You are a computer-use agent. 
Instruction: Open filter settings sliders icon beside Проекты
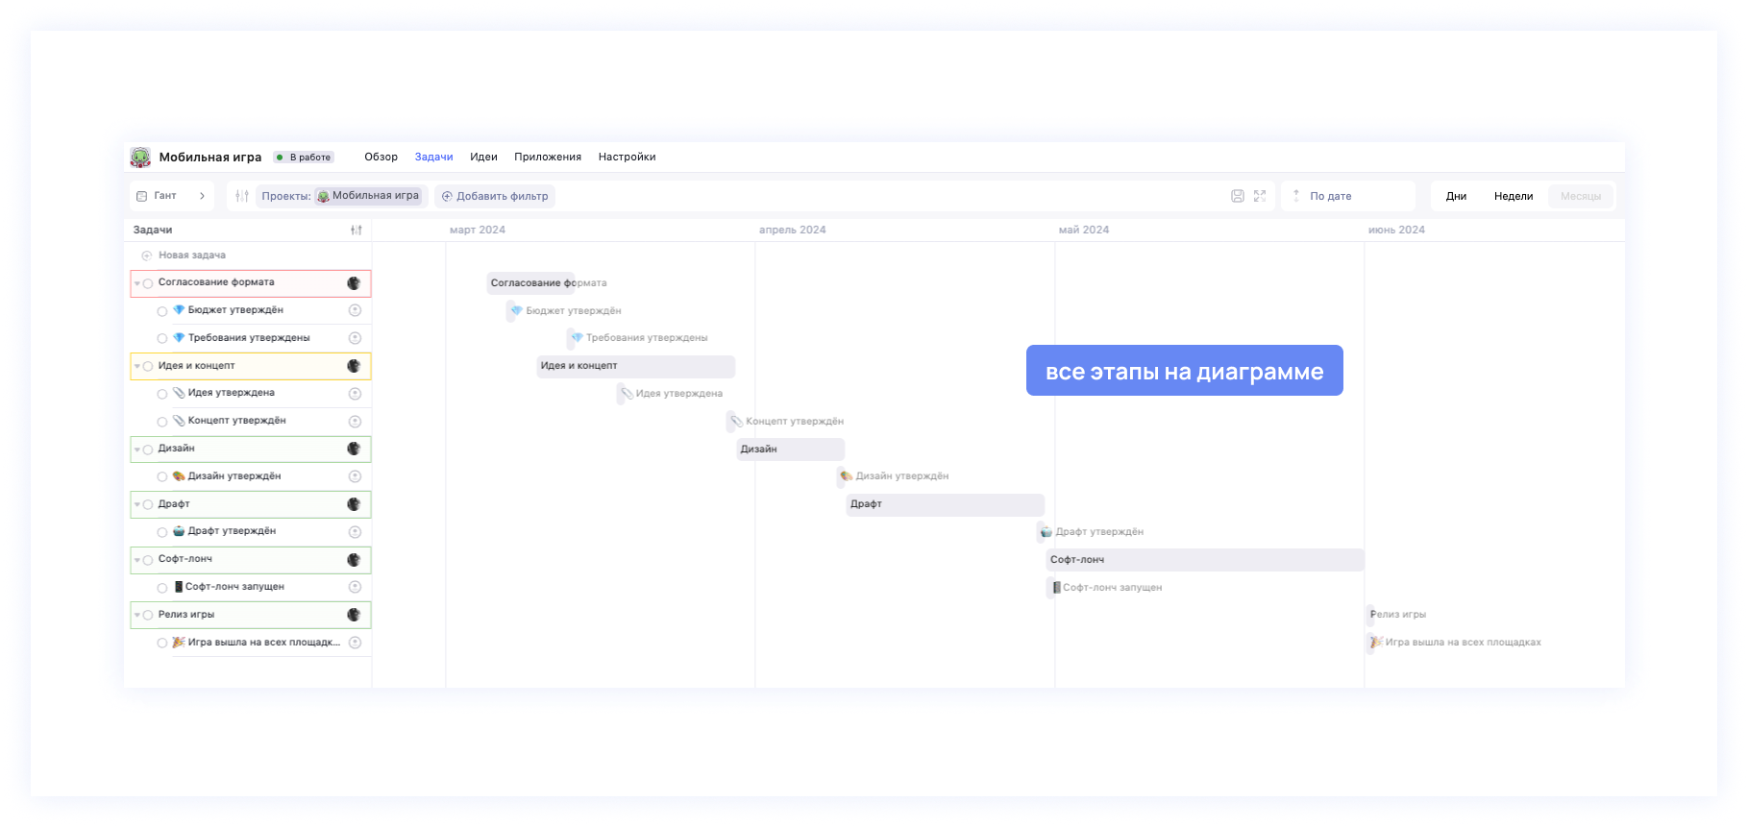click(x=242, y=196)
